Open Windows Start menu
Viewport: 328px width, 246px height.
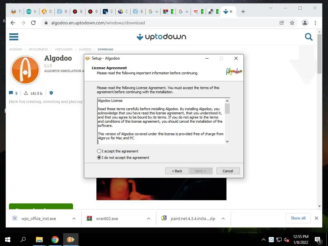coord(8,240)
